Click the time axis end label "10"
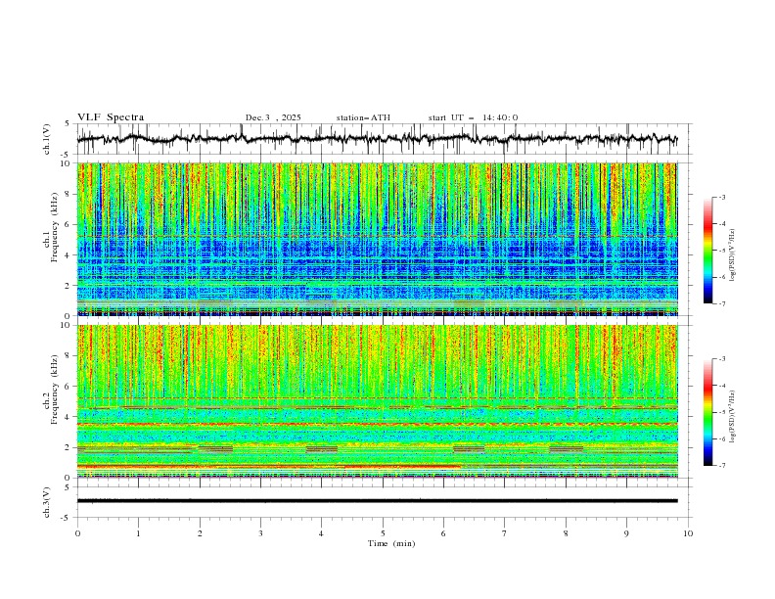 tap(688, 533)
